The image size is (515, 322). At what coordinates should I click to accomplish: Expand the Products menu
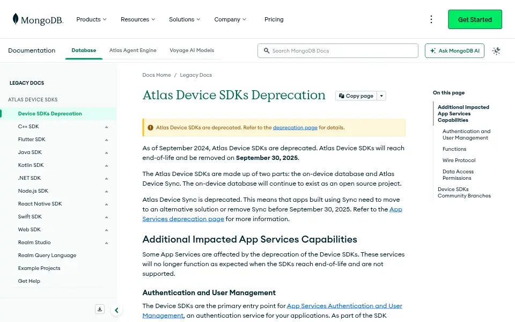(x=91, y=19)
